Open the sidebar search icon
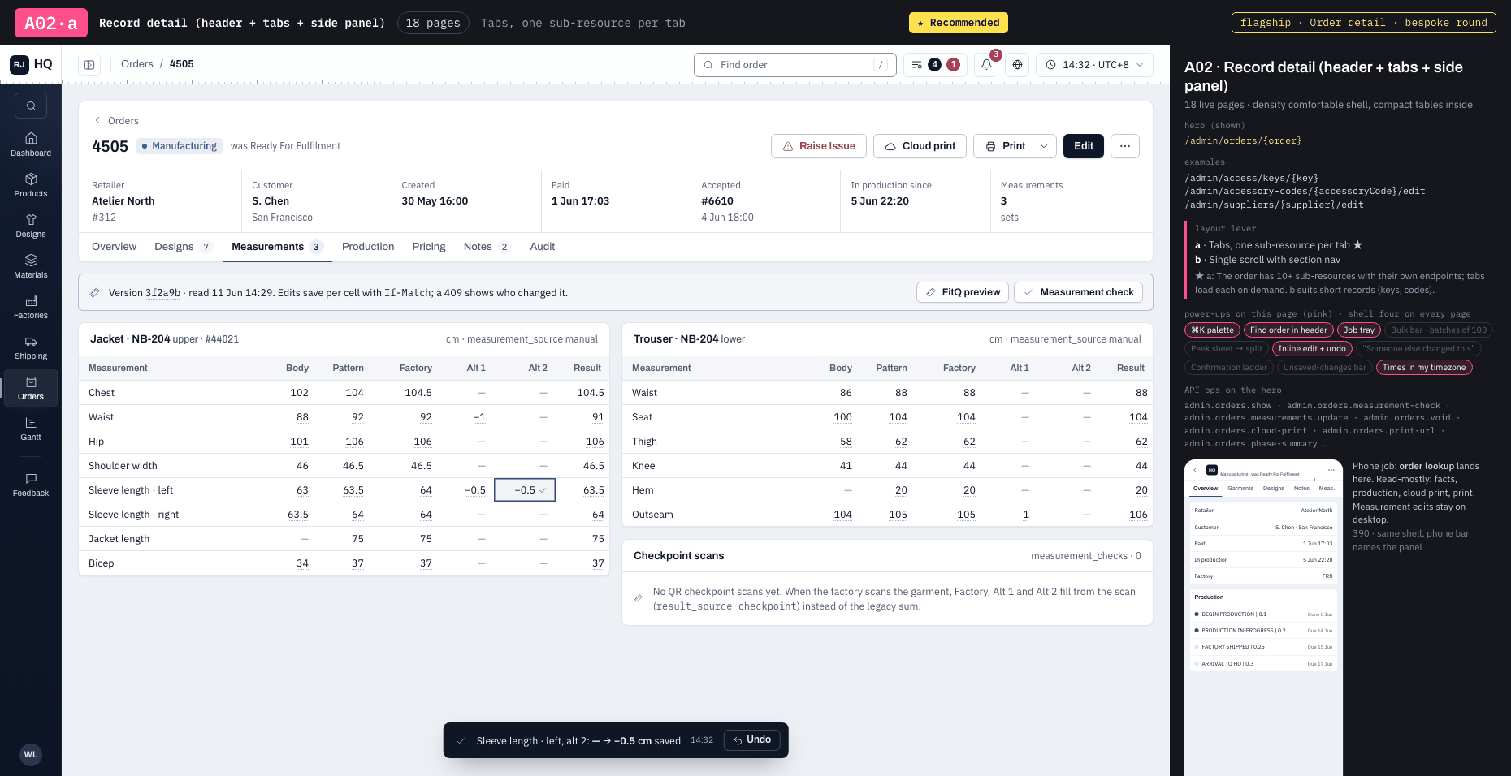 pos(31,106)
